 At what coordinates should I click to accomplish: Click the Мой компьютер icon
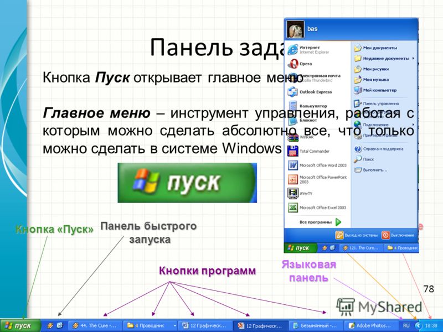358,90
